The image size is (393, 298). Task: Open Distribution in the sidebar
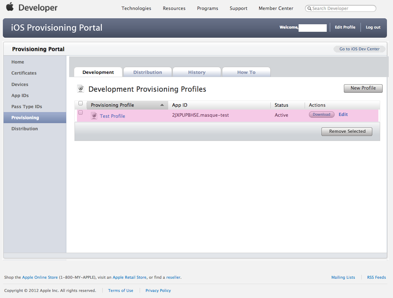click(25, 128)
